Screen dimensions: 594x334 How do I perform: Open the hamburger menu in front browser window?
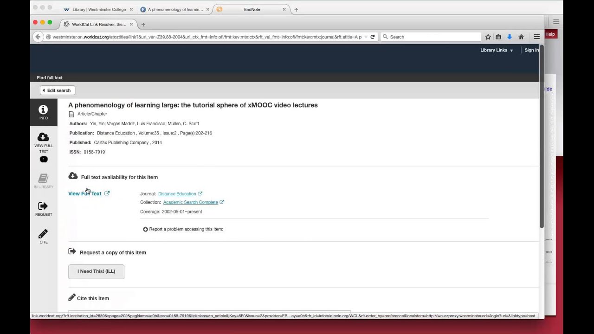click(x=536, y=37)
